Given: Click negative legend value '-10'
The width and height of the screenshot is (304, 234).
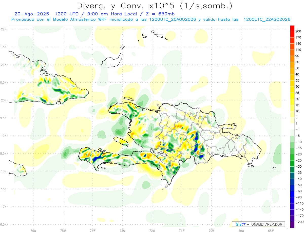Looking at the screenshot, I should click(x=298, y=142).
